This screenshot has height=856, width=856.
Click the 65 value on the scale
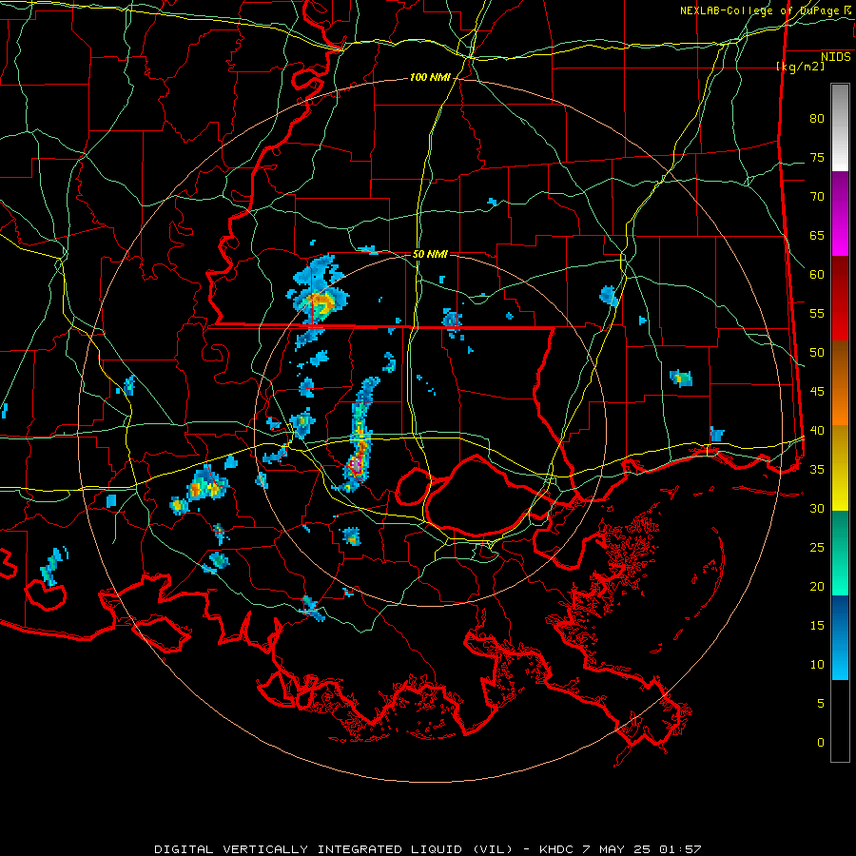pos(817,235)
